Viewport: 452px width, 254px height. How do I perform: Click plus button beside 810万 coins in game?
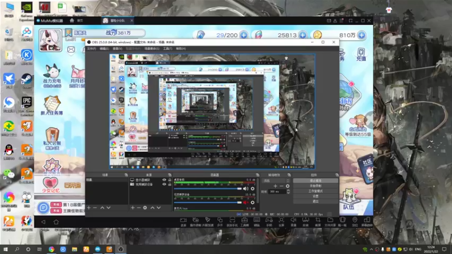pyautogui.click(x=362, y=35)
